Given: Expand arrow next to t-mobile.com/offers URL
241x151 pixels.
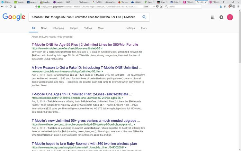Looking at the screenshot, I should pyautogui.click(x=102, y=48).
